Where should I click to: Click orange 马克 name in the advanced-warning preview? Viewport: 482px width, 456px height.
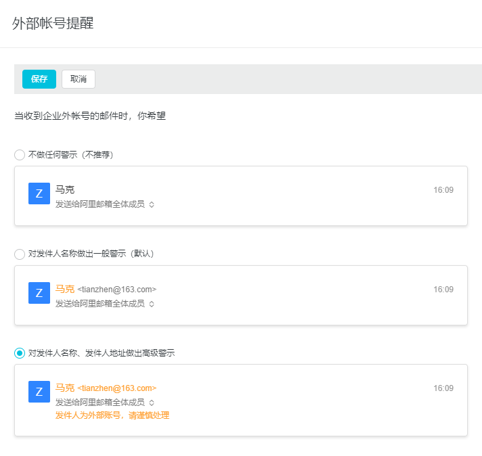click(65, 388)
